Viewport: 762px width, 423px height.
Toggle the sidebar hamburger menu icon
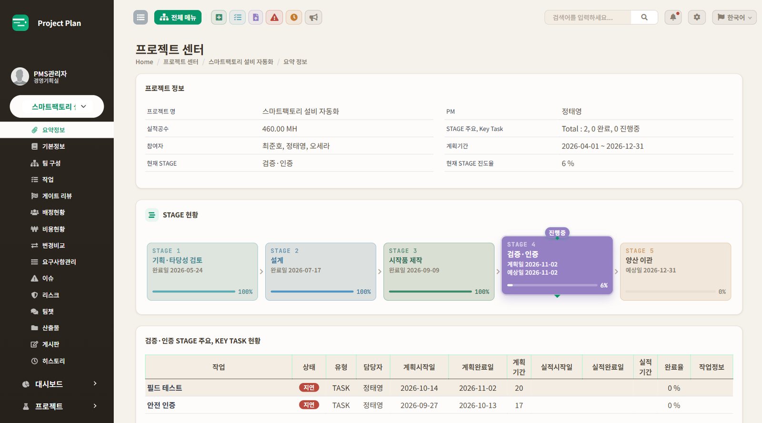pyautogui.click(x=140, y=17)
